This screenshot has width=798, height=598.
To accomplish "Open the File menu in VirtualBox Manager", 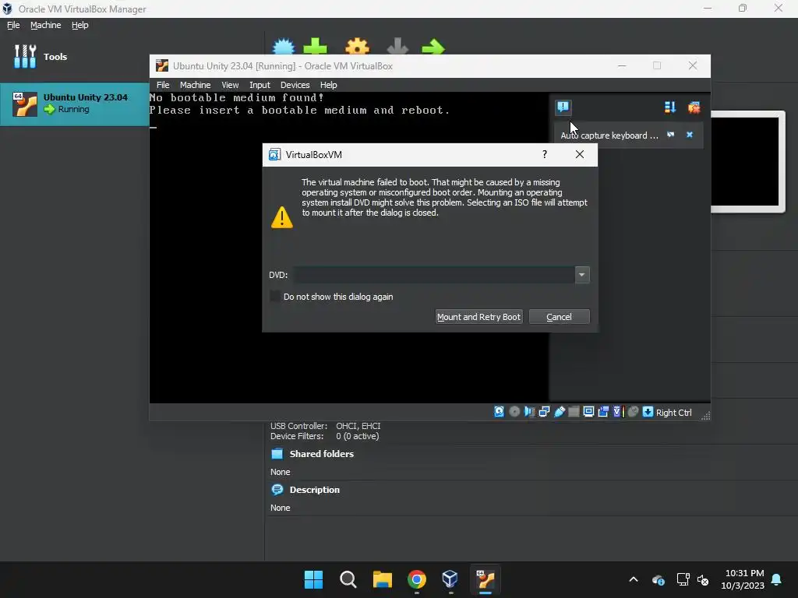I will pos(13,25).
